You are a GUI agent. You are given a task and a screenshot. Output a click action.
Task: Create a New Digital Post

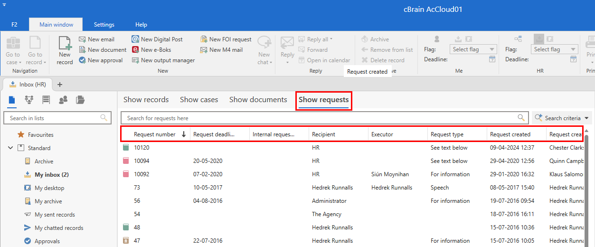[157, 39]
